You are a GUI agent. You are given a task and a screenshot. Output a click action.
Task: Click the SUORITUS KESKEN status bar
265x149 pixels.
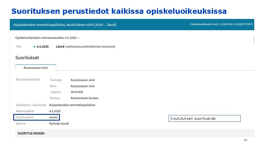[135, 133]
